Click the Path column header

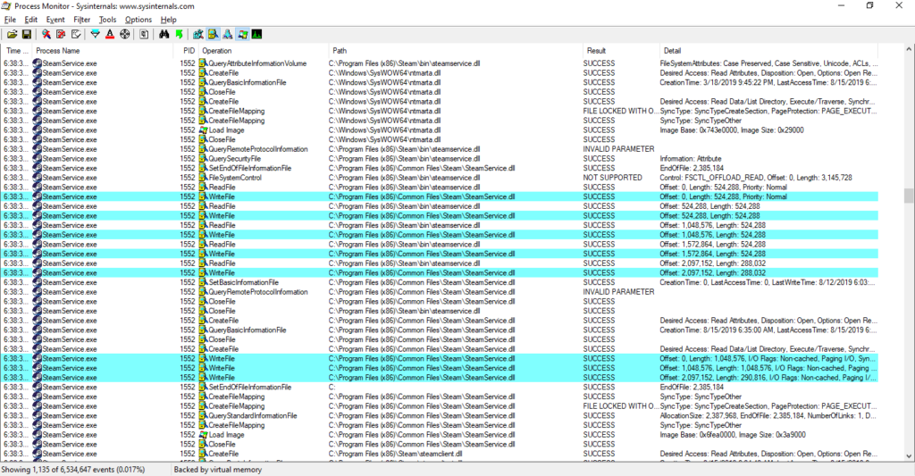(455, 51)
